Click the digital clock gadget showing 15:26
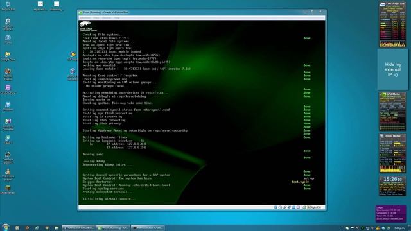Viewport: 411px width, 231px height. point(392,186)
